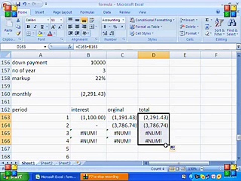Toggle Italic formatting button
This screenshot has height=181, width=241.
coord(35,27)
